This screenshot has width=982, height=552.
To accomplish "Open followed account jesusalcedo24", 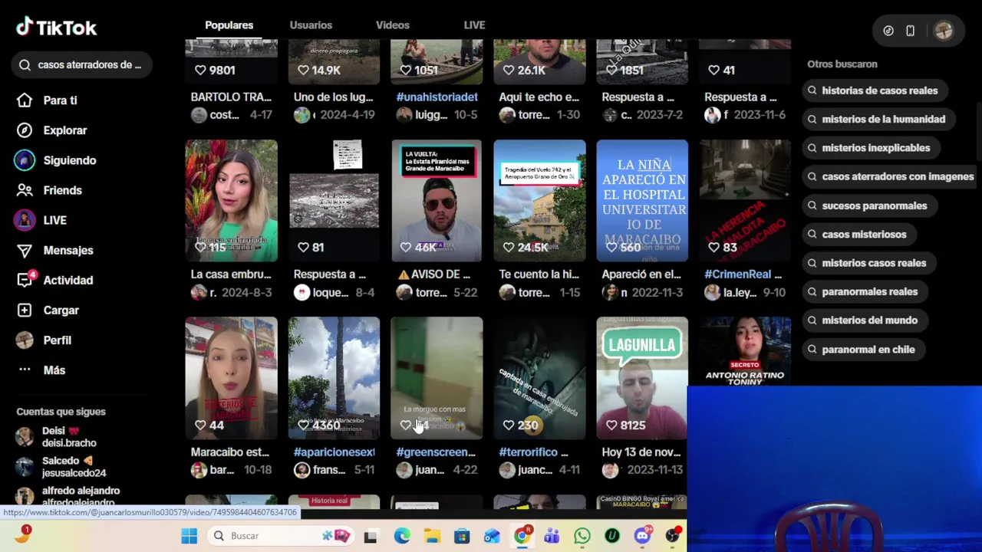I will tap(74, 467).
